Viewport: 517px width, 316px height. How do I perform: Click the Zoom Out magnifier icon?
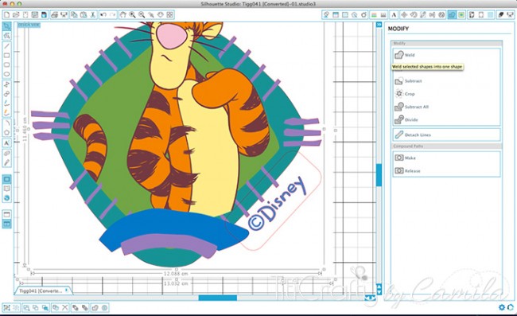click(x=142, y=15)
